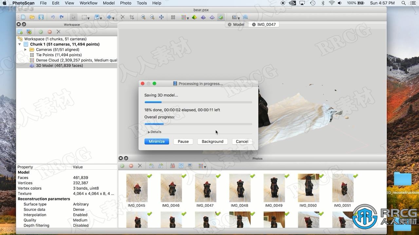Screen dimensions: 419x235
Task: Click the Zoom In magnifier icon
Action: click(x=143, y=17)
